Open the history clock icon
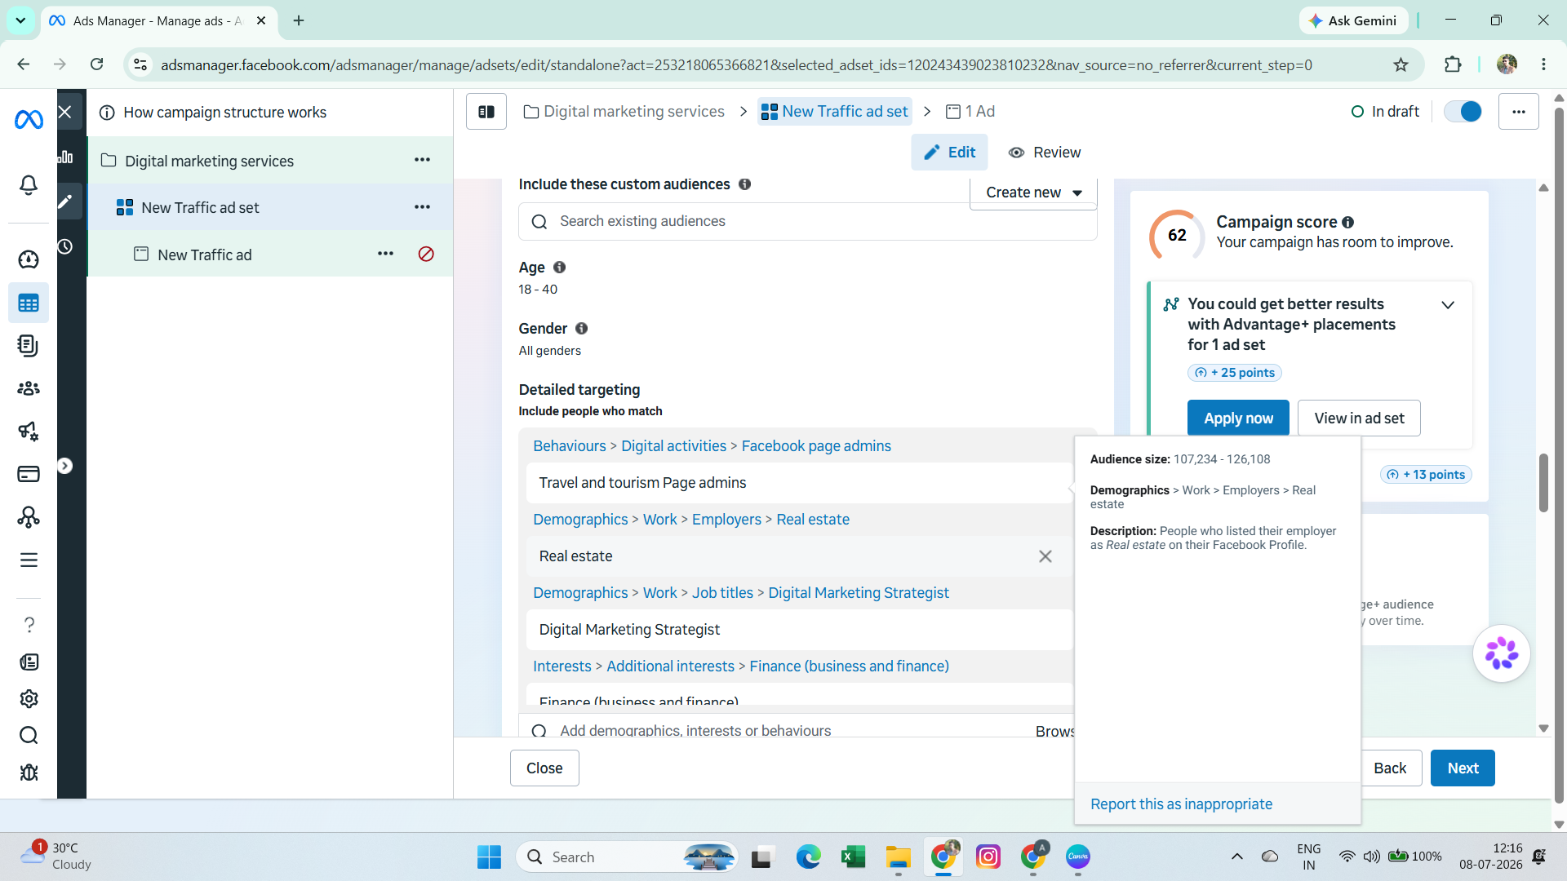The height and width of the screenshot is (881, 1567). click(65, 246)
